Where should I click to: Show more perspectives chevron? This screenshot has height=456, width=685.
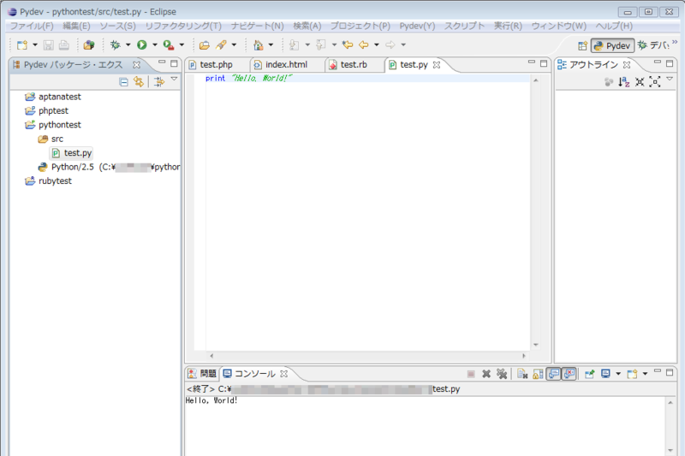[675, 42]
